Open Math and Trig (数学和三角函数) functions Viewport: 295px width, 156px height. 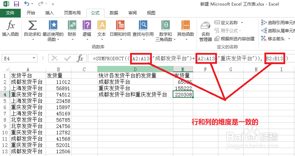[165, 31]
